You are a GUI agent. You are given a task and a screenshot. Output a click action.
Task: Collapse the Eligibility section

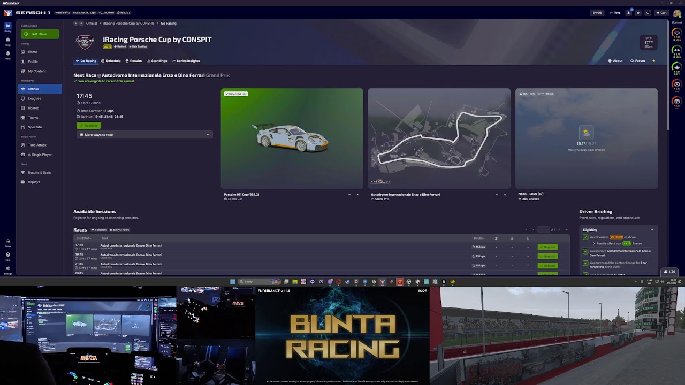pos(652,230)
